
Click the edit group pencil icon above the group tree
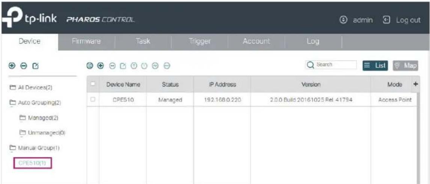(x=36, y=66)
